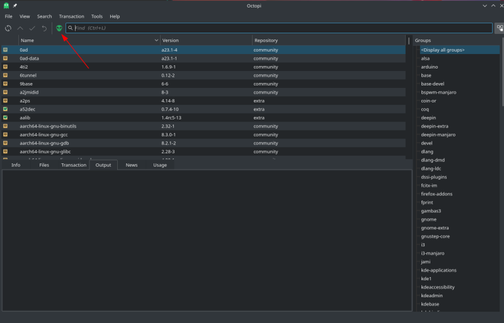Click version 1.4rc5-13 cell

click(171, 118)
